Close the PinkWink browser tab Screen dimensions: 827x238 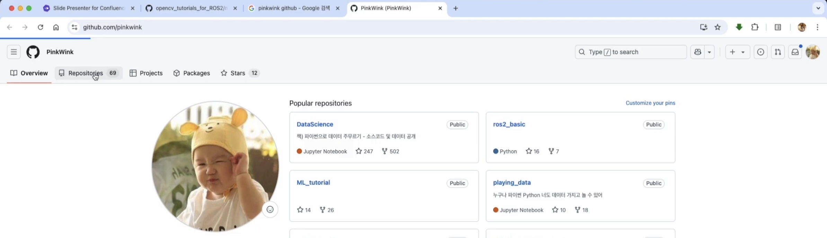440,8
